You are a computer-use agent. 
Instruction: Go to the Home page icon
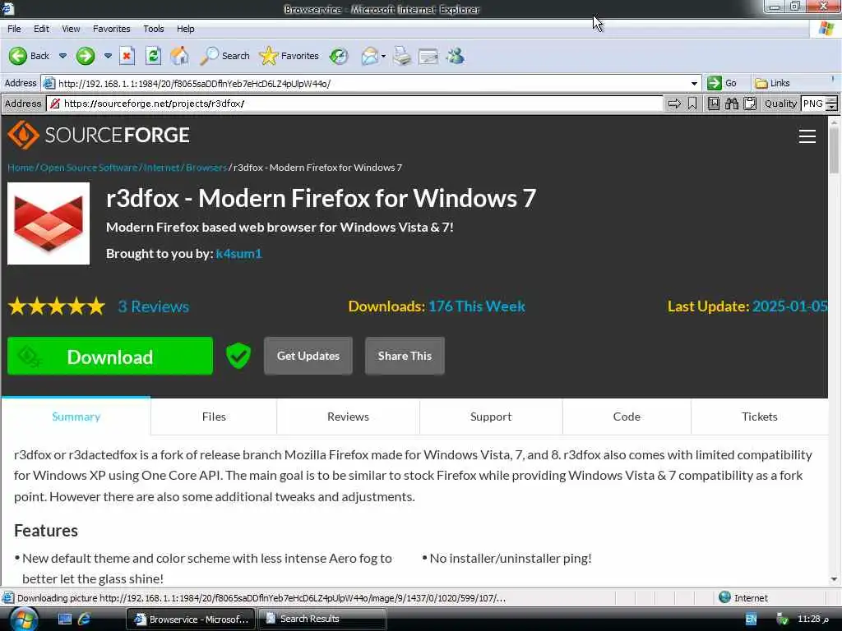[179, 56]
